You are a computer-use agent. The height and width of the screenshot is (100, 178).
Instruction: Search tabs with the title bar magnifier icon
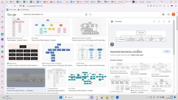pyautogui.click(x=162, y=2)
